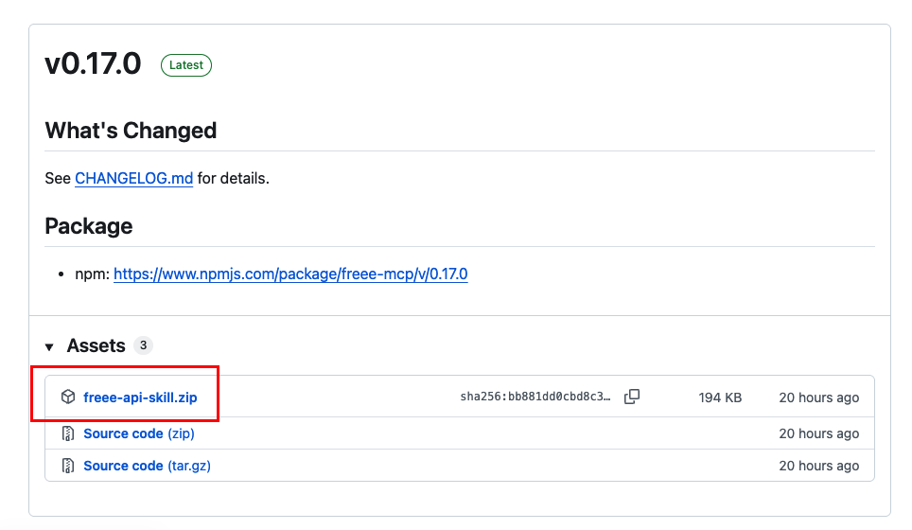This screenshot has width=912, height=530.
Task: Click the Source code (tar.gz) row's timestamp
Action: click(x=818, y=466)
